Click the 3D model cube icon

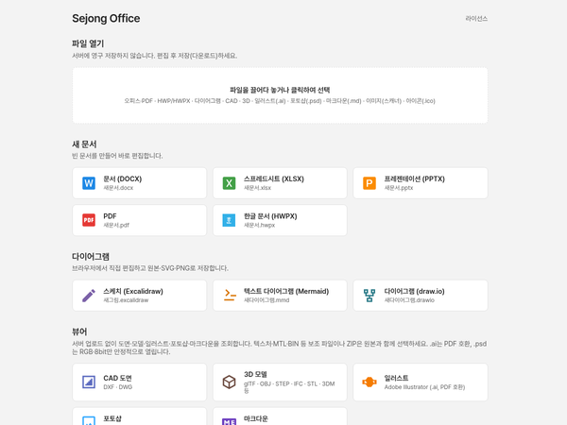229,382
